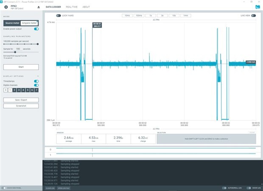Screen dimensions: 263x191
Task: Open the device selector icon beside PPK2
Action: 6,7
